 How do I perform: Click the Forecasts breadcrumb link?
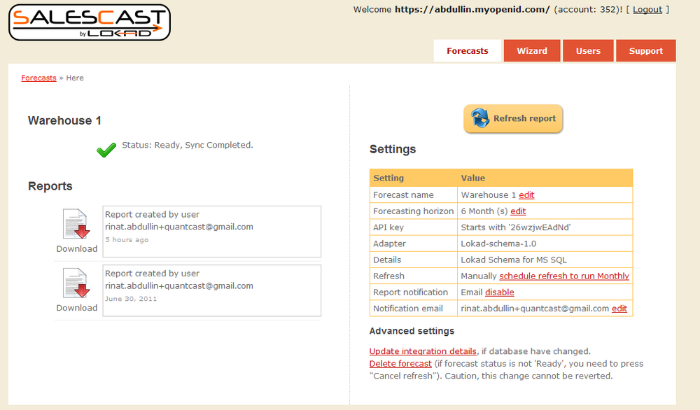38,78
